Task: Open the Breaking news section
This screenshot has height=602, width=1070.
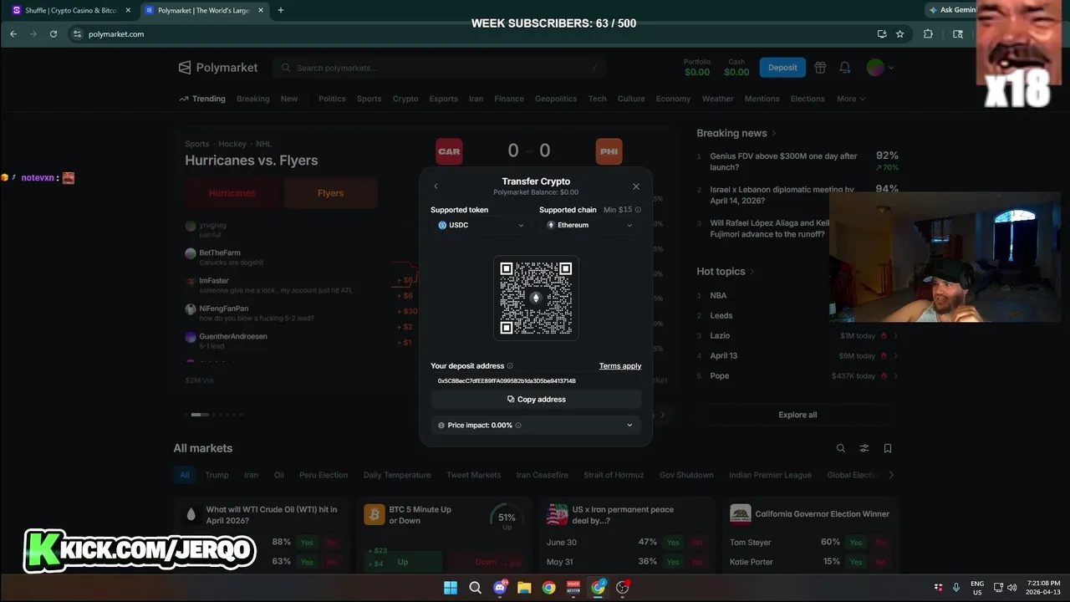Action: click(736, 133)
